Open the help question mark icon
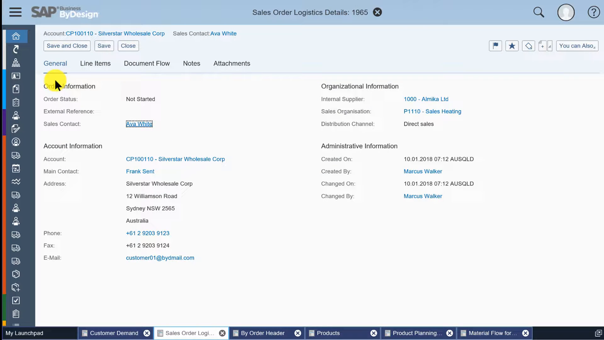Viewport: 604px width, 340px height. [x=594, y=12]
